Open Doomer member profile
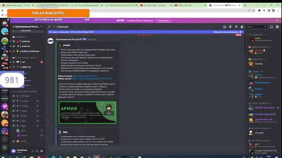This screenshot has height=158, width=282. coord(263,89)
